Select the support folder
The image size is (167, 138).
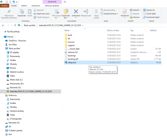click(x=71, y=45)
